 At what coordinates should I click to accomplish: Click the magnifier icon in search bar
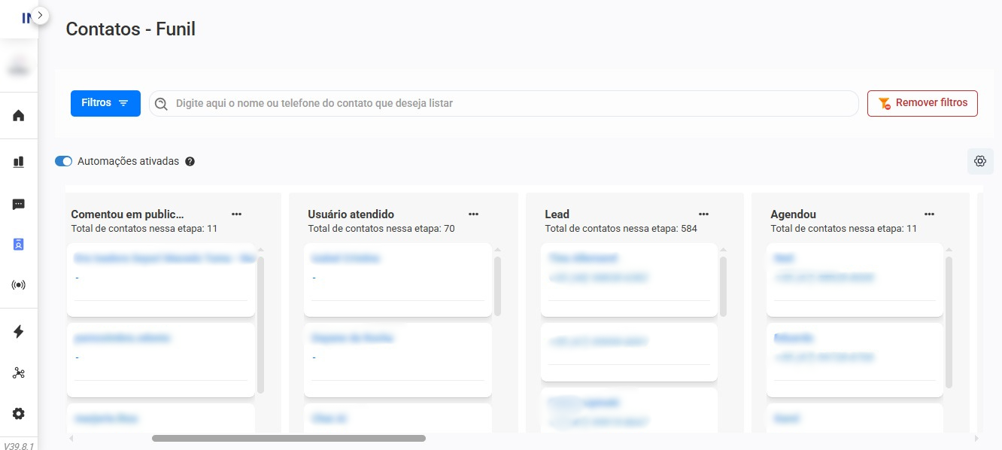[161, 104]
